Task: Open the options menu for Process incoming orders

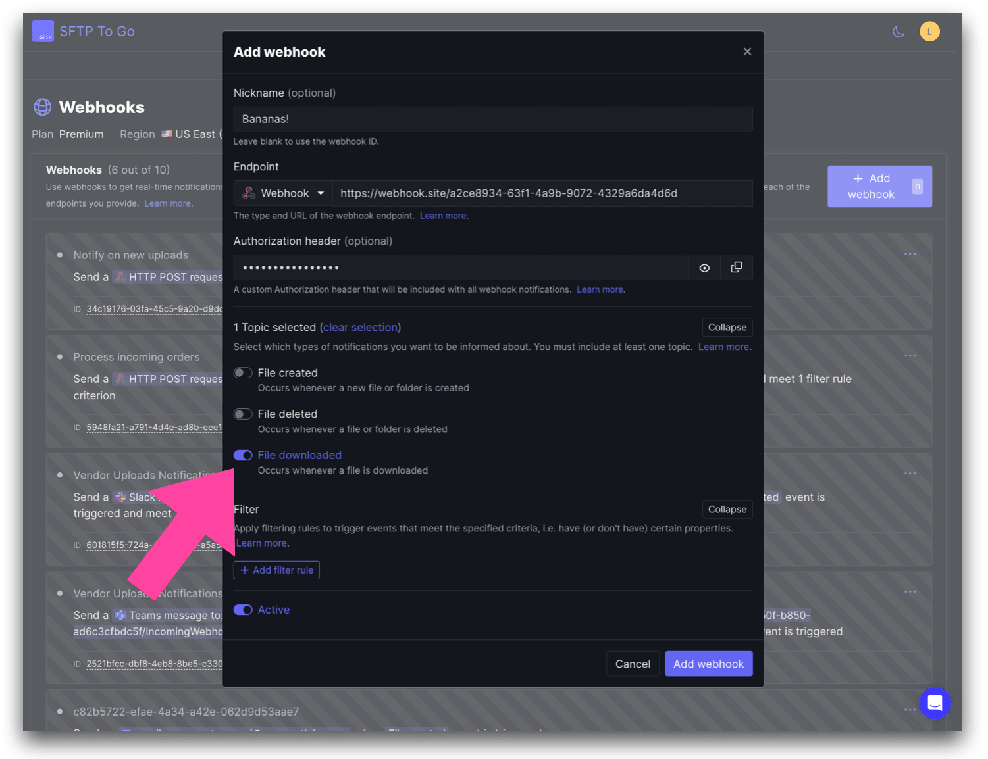Action: click(910, 355)
